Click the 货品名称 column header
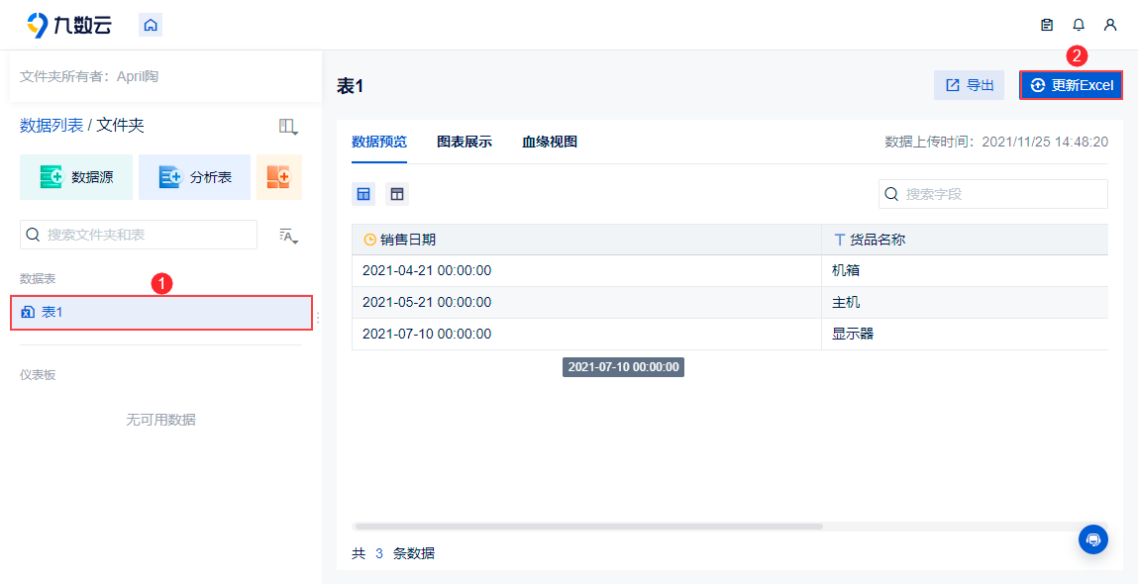Image resolution: width=1138 pixels, height=584 pixels. click(965, 240)
